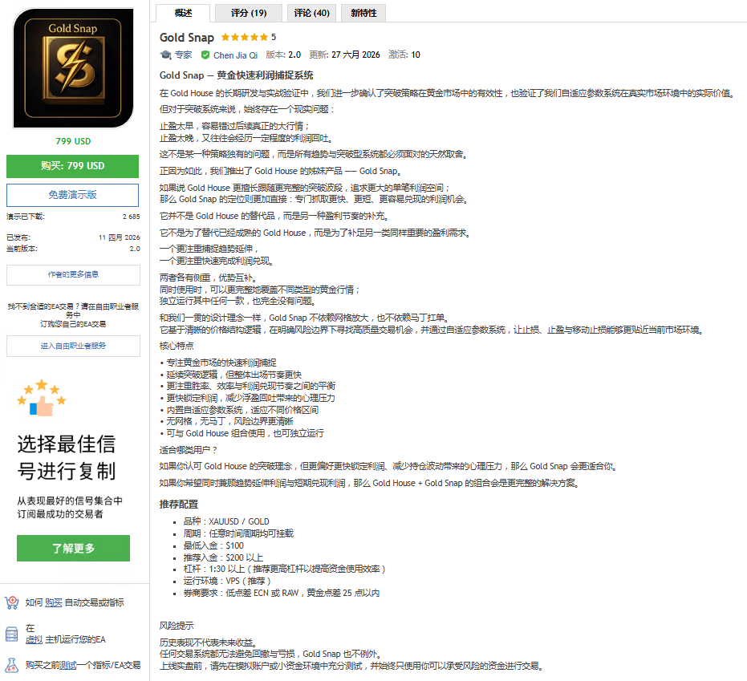Viewport: 747px width, 681px height.
Task: Click the 已发布 11 四月 2026 date
Action: [73, 237]
